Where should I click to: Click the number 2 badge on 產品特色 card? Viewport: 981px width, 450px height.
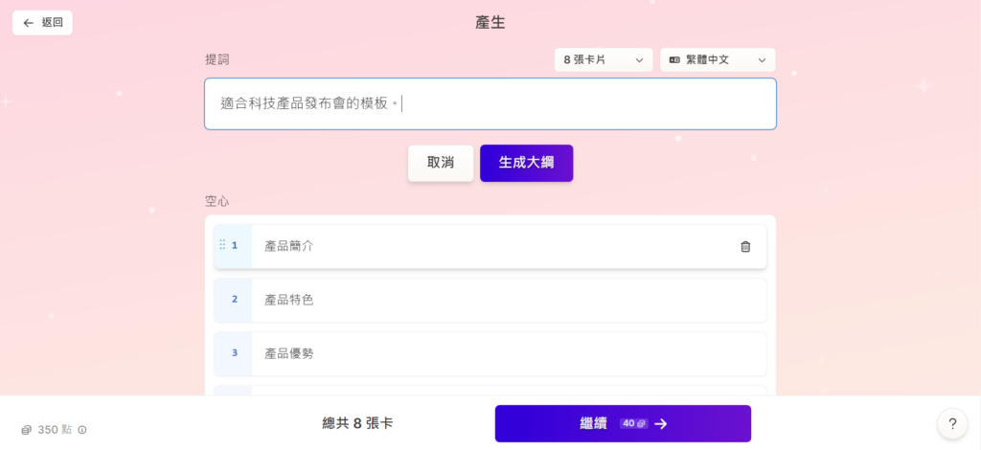(x=234, y=300)
